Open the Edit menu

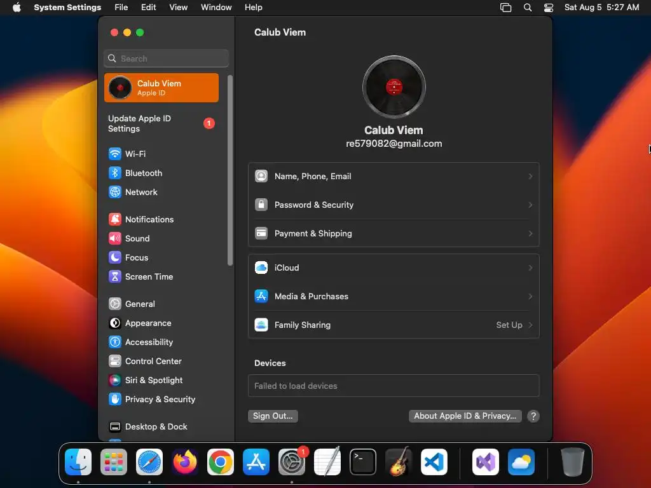pos(148,7)
